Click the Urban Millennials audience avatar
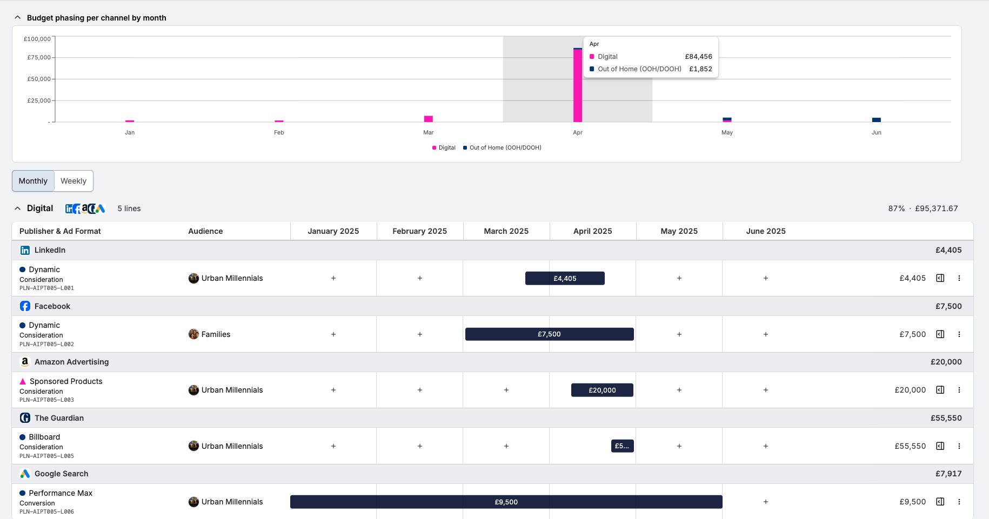Viewport: 989px width, 519px height. click(193, 278)
